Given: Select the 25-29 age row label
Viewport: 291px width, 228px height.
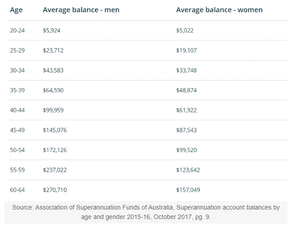Looking at the screenshot, I should point(17,50).
